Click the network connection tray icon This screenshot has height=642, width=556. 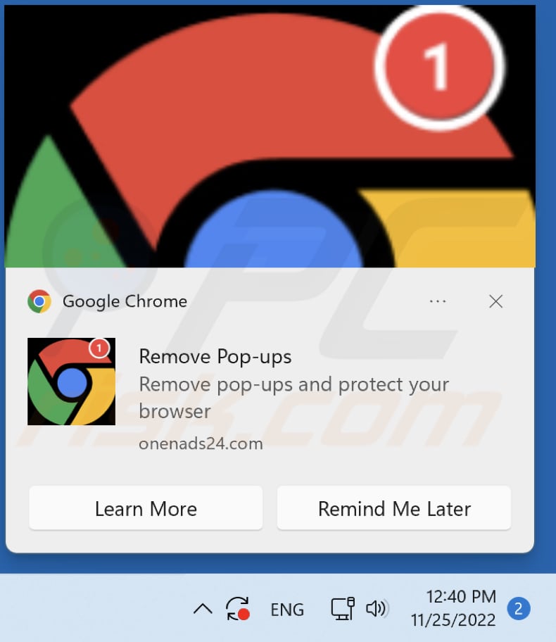pyautogui.click(x=343, y=609)
